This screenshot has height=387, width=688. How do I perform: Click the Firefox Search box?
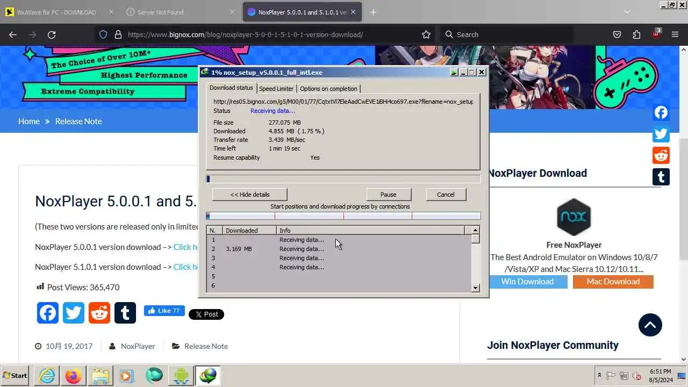[507, 34]
